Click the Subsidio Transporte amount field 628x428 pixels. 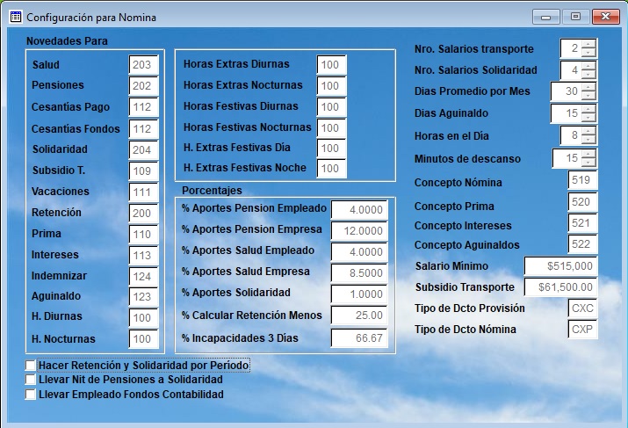(560, 287)
